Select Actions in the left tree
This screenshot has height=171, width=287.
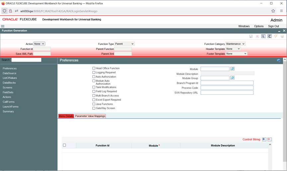point(7,97)
